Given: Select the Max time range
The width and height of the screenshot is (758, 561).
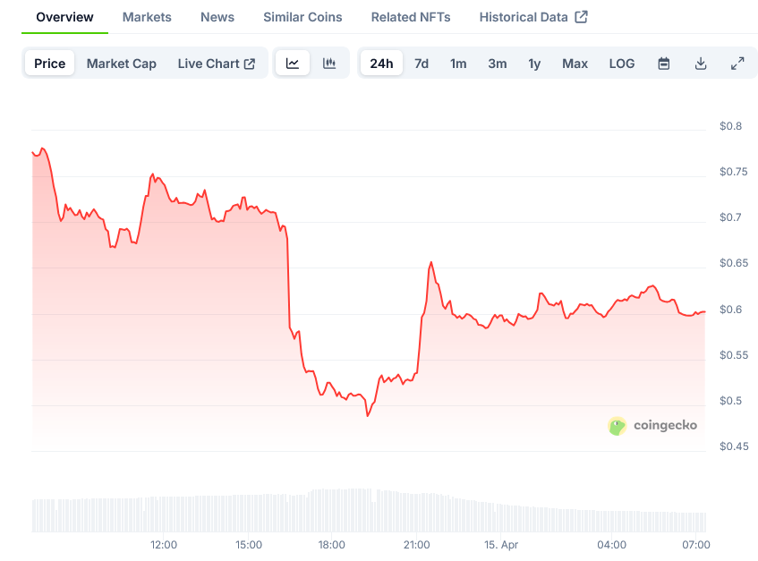Looking at the screenshot, I should (x=575, y=64).
